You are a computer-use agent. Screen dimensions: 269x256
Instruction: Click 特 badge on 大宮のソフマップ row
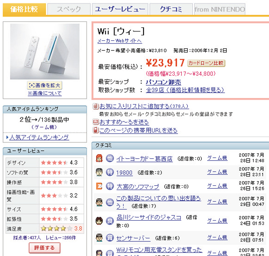[x=110, y=186]
